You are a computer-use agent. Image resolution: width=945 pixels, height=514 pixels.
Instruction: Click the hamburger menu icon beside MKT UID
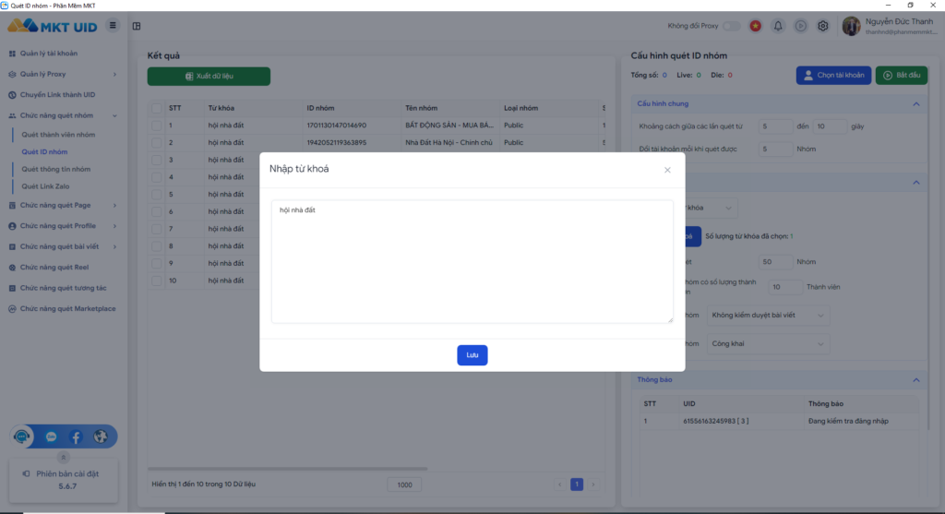pos(113,25)
